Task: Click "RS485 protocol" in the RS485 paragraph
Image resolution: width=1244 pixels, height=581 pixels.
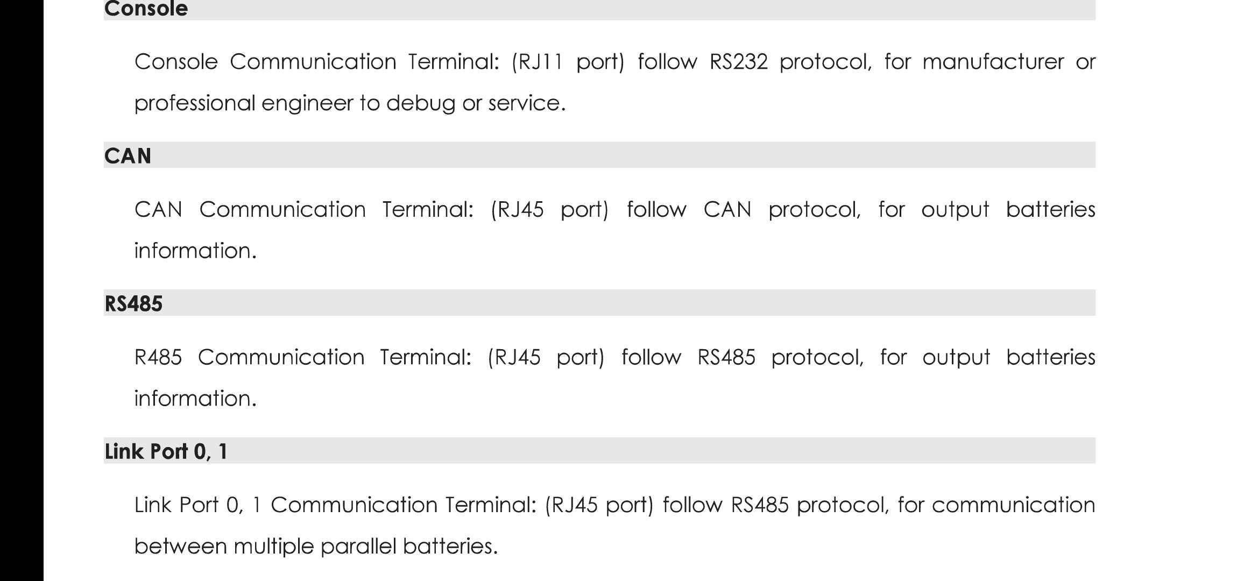Action: click(x=780, y=358)
